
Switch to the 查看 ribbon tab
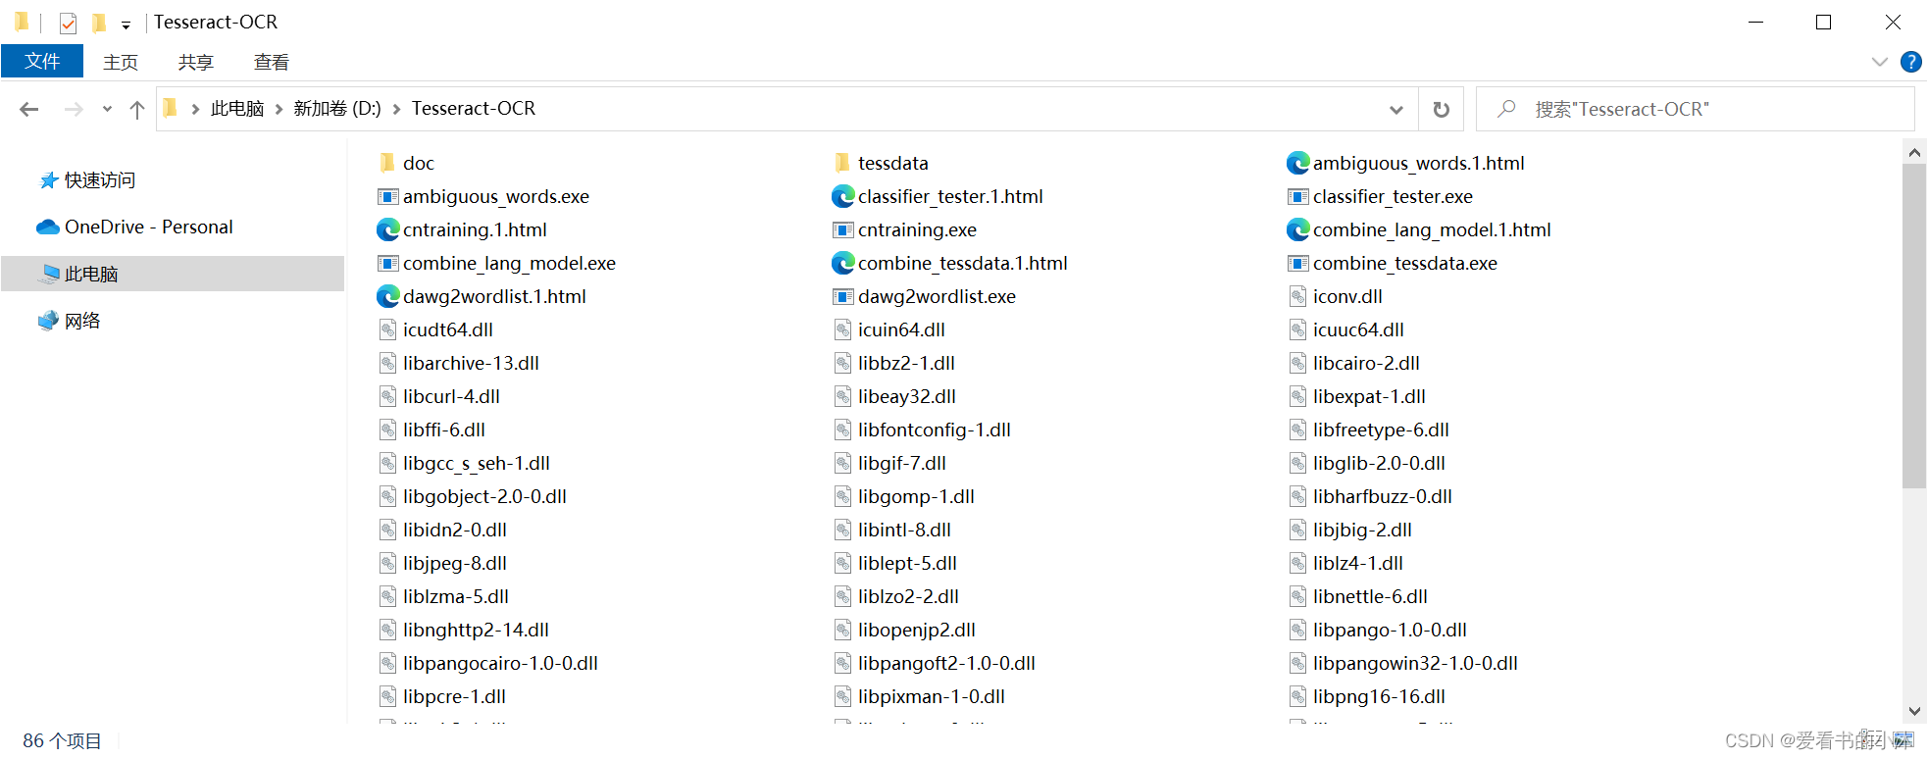272,62
